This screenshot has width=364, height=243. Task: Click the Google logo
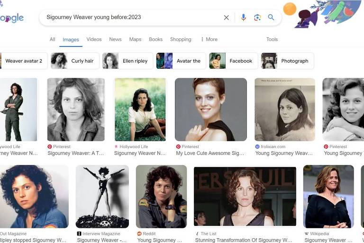[x=12, y=19]
